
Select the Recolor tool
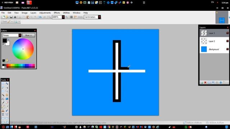pyautogui.click(x=7, y=111)
